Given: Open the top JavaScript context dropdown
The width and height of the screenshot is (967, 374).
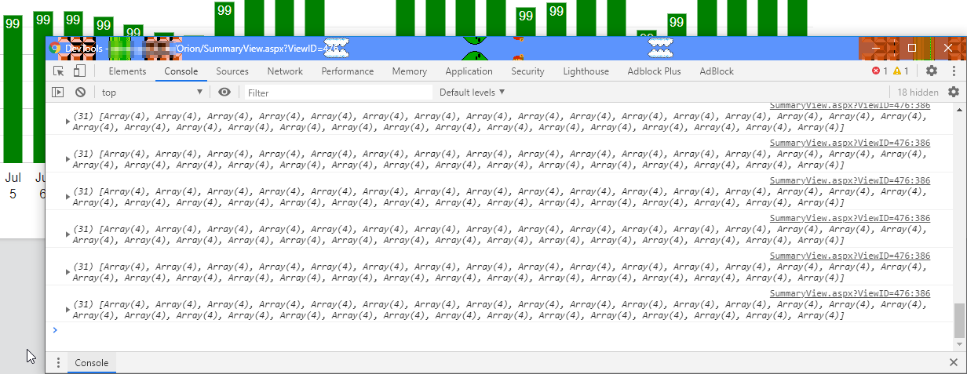Looking at the screenshot, I should [152, 93].
